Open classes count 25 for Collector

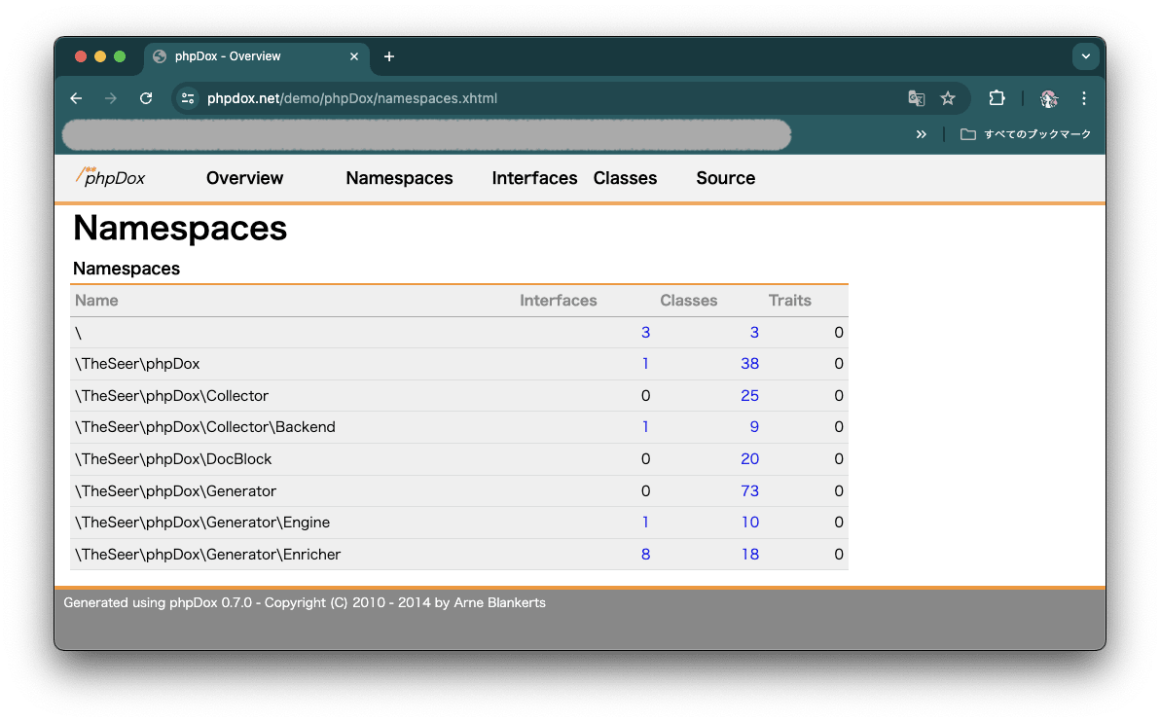750,396
